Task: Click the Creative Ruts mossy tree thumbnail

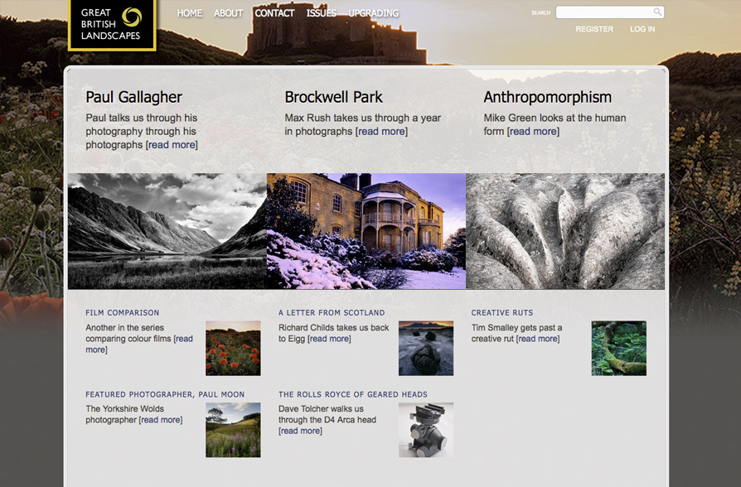Action: click(618, 348)
